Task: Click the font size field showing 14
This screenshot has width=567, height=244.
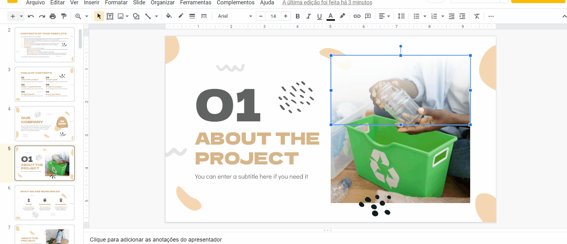Action: 273,16
